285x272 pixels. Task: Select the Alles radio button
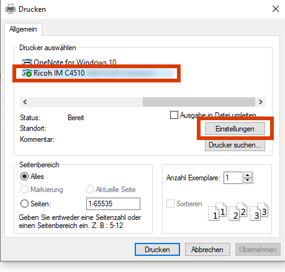coord(24,177)
